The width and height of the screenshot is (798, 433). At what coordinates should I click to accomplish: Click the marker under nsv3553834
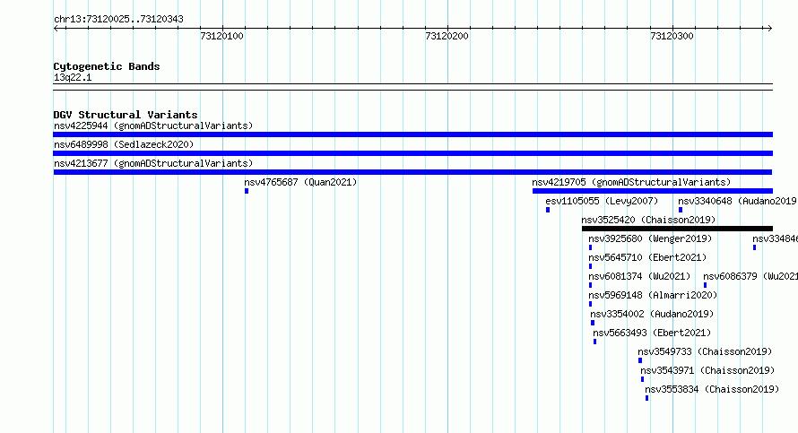[x=646, y=398]
